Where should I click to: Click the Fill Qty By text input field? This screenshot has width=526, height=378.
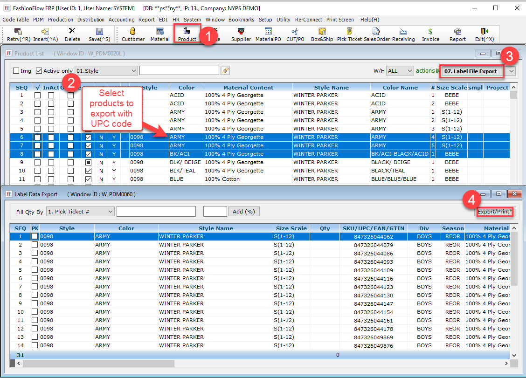156,212
